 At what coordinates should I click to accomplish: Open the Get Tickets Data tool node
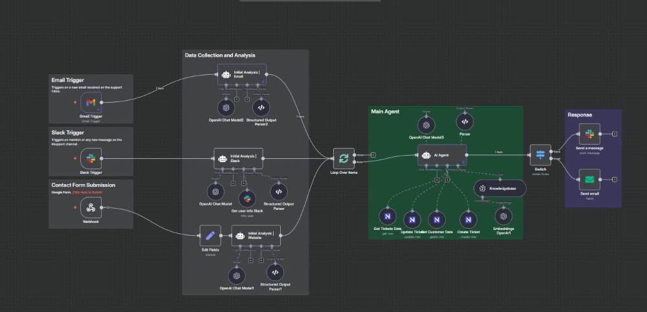[388, 217]
